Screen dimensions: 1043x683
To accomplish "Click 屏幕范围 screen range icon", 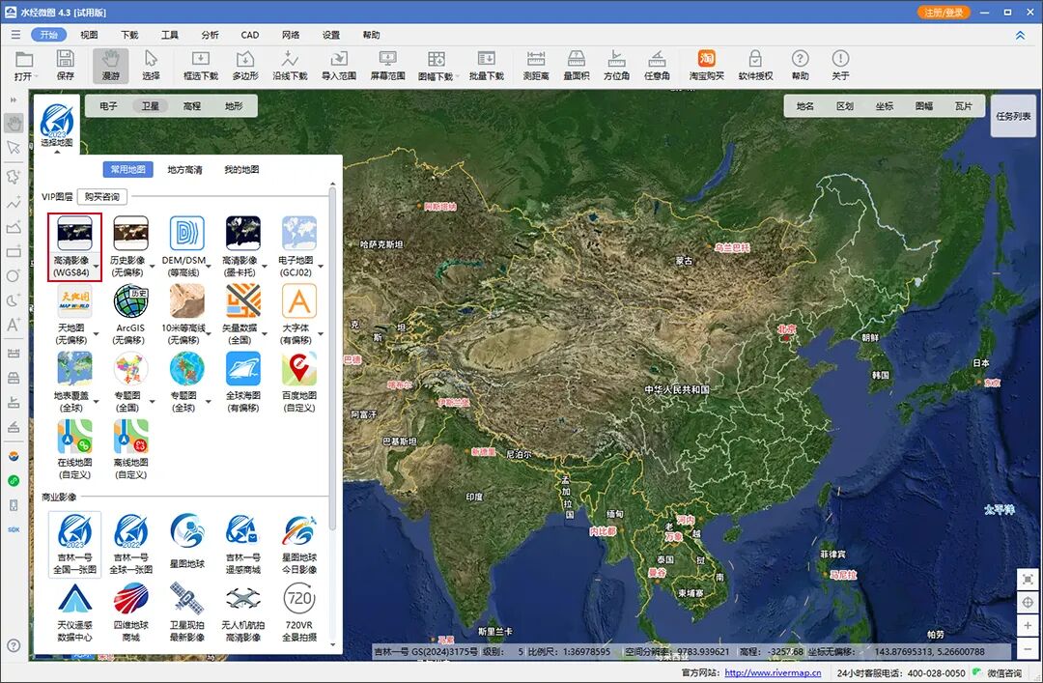I will pyautogui.click(x=387, y=66).
